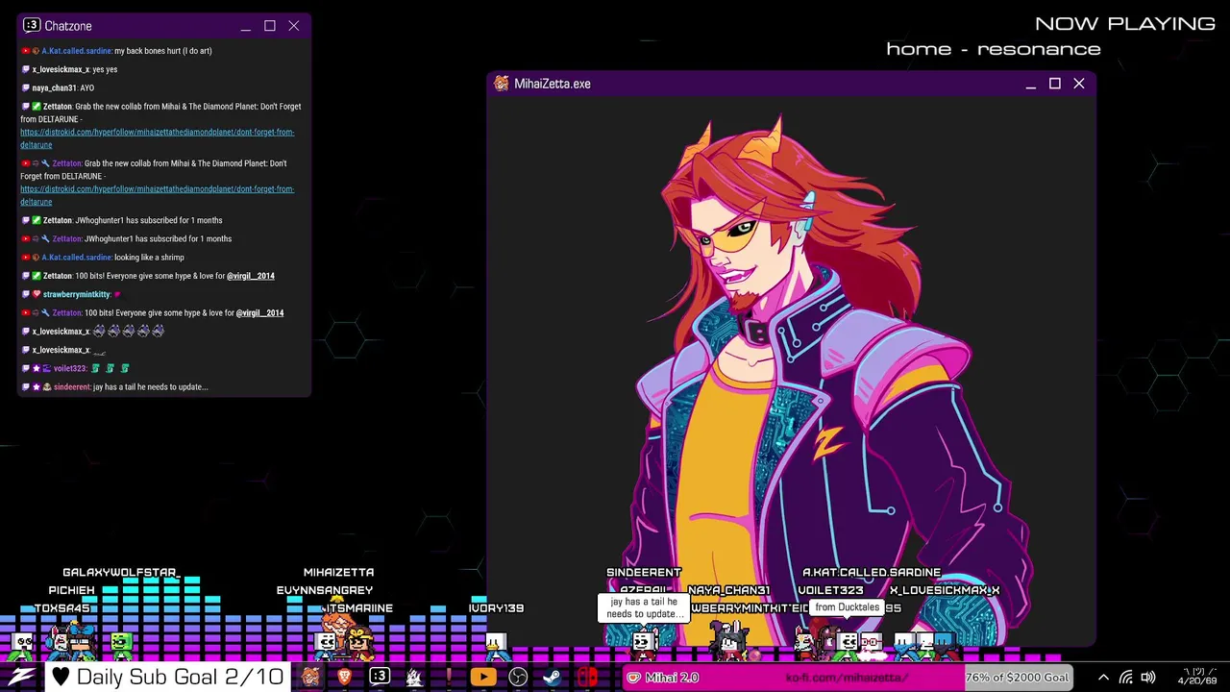This screenshot has width=1230, height=692.
Task: Click the Mihai 2.0 goal label
Action: click(x=672, y=678)
